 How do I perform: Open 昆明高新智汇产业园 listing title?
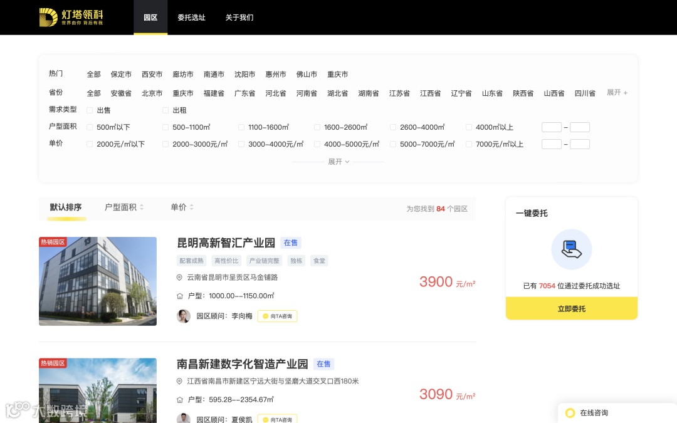click(x=226, y=243)
